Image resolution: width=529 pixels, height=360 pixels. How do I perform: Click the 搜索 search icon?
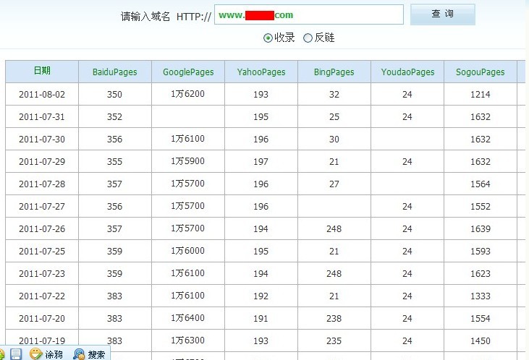[x=79, y=354]
